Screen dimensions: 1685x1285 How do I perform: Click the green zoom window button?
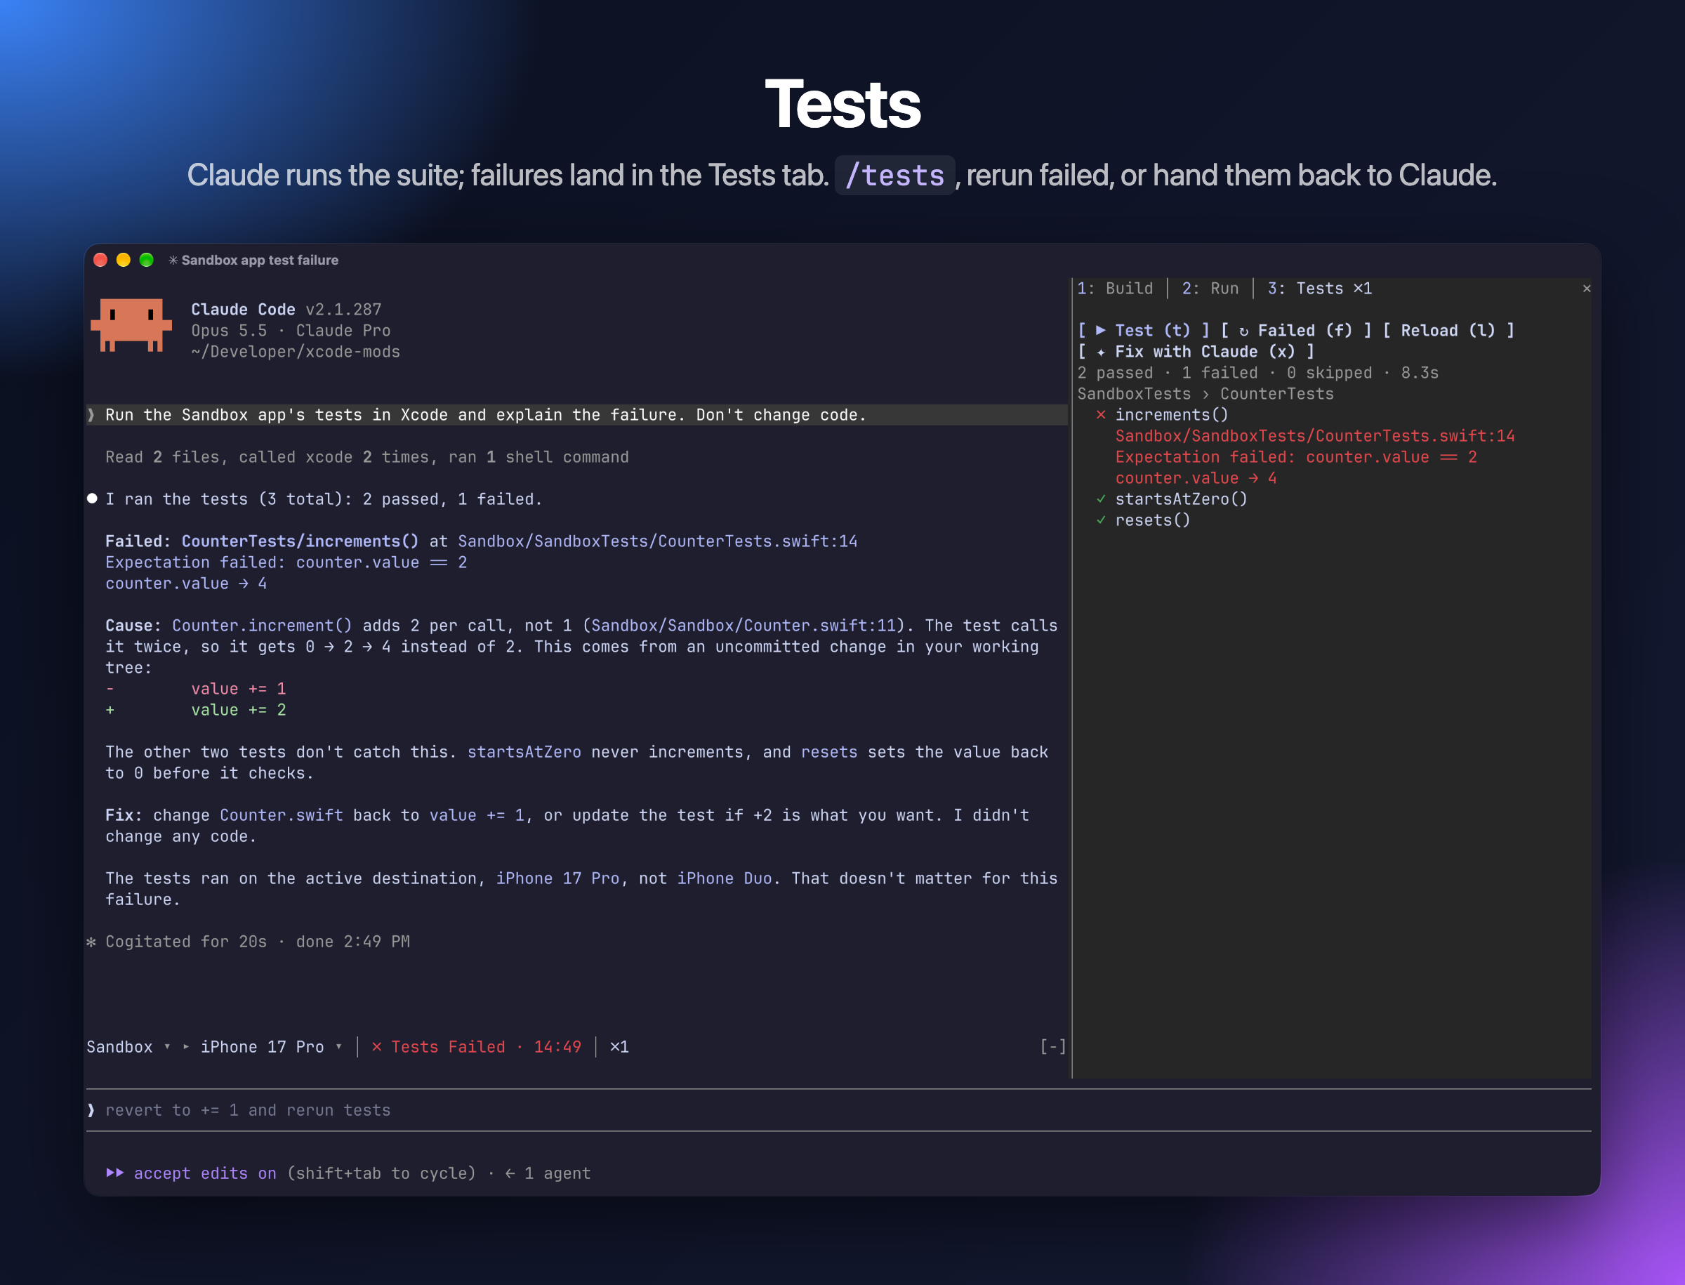click(x=146, y=260)
